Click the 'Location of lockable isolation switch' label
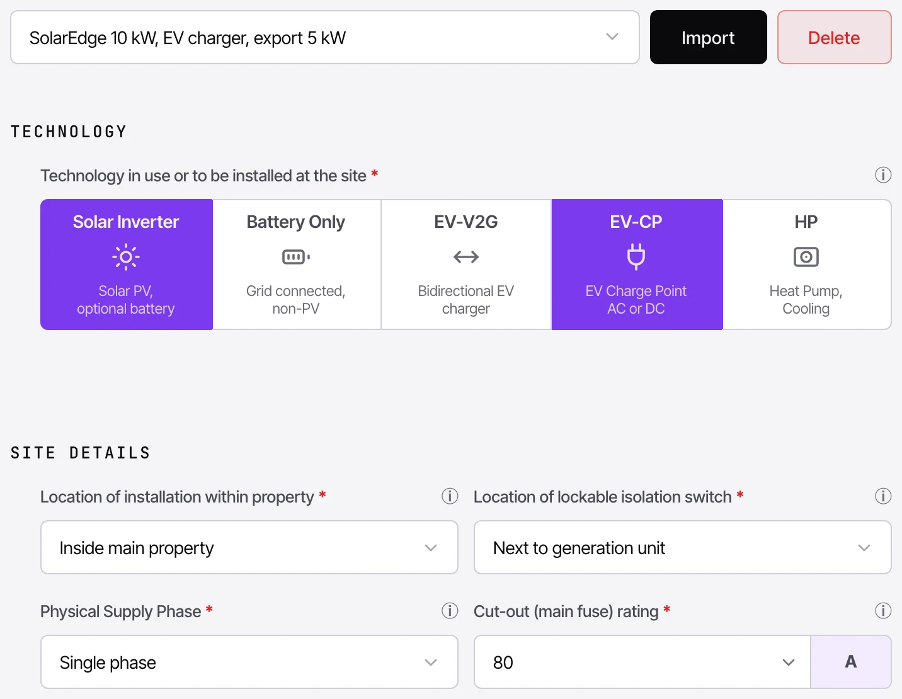 pos(603,497)
